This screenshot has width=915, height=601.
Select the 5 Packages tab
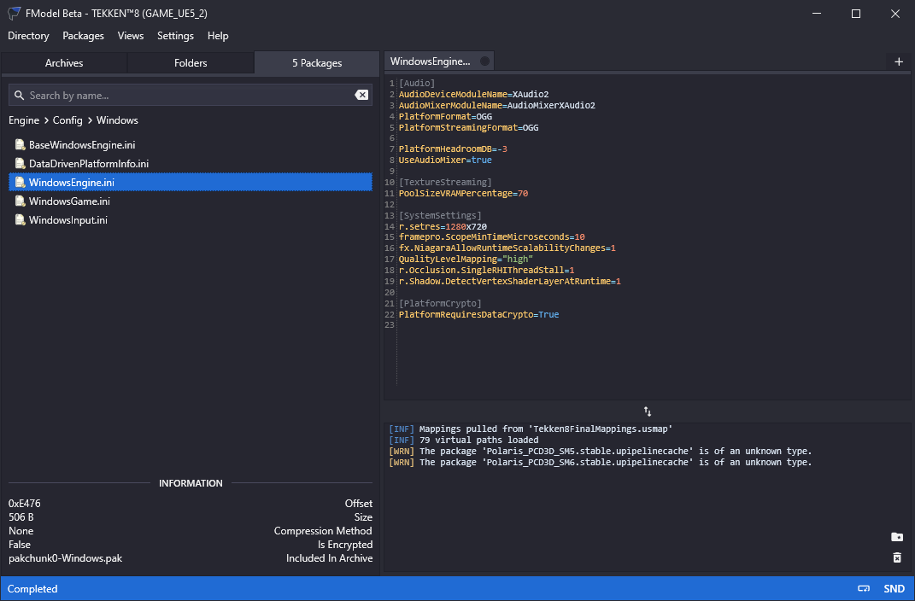coord(317,63)
